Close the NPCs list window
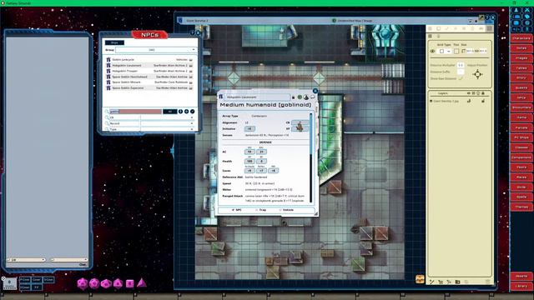534x300 pixels. point(198,32)
